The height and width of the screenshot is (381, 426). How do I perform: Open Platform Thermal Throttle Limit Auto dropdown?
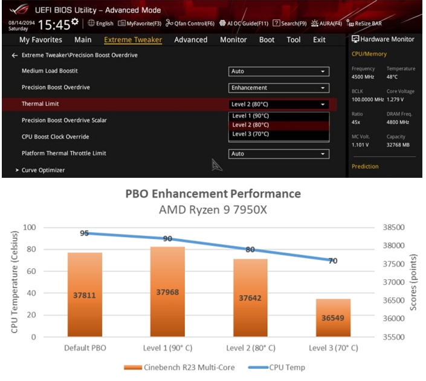[x=279, y=154]
